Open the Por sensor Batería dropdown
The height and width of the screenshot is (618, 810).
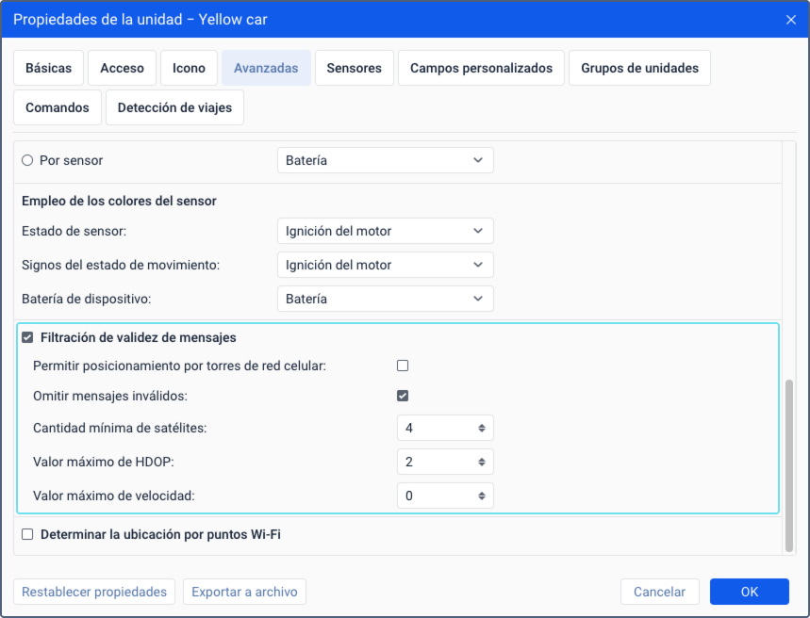(x=386, y=160)
